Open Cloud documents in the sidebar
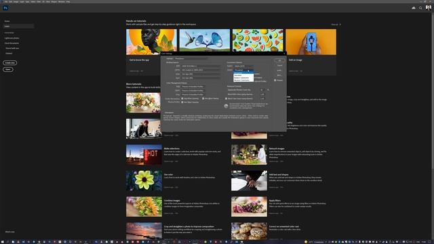434x244 pixels. [x=12, y=43]
